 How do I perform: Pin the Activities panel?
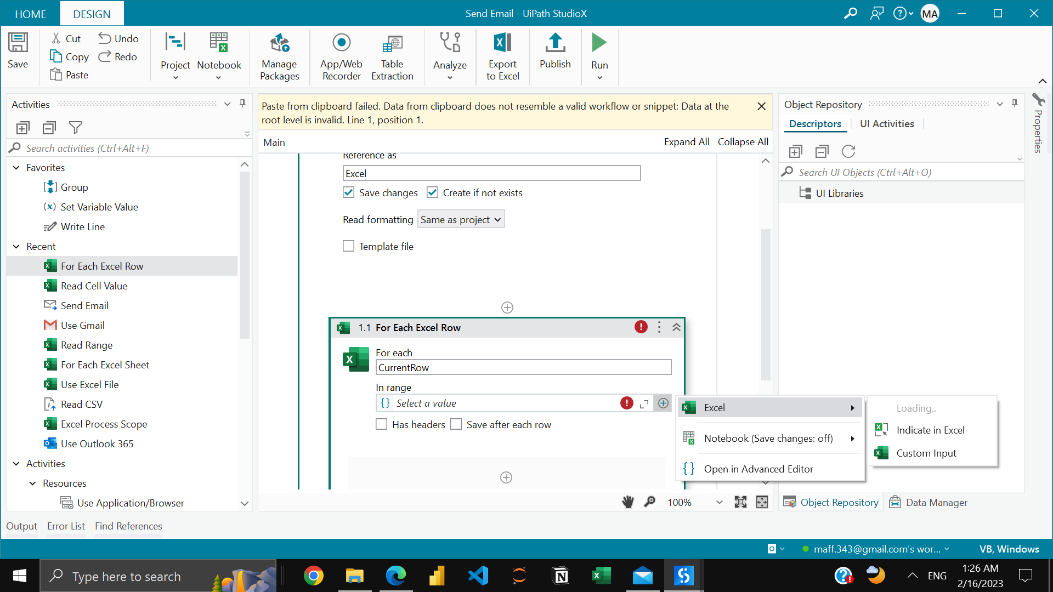[242, 104]
